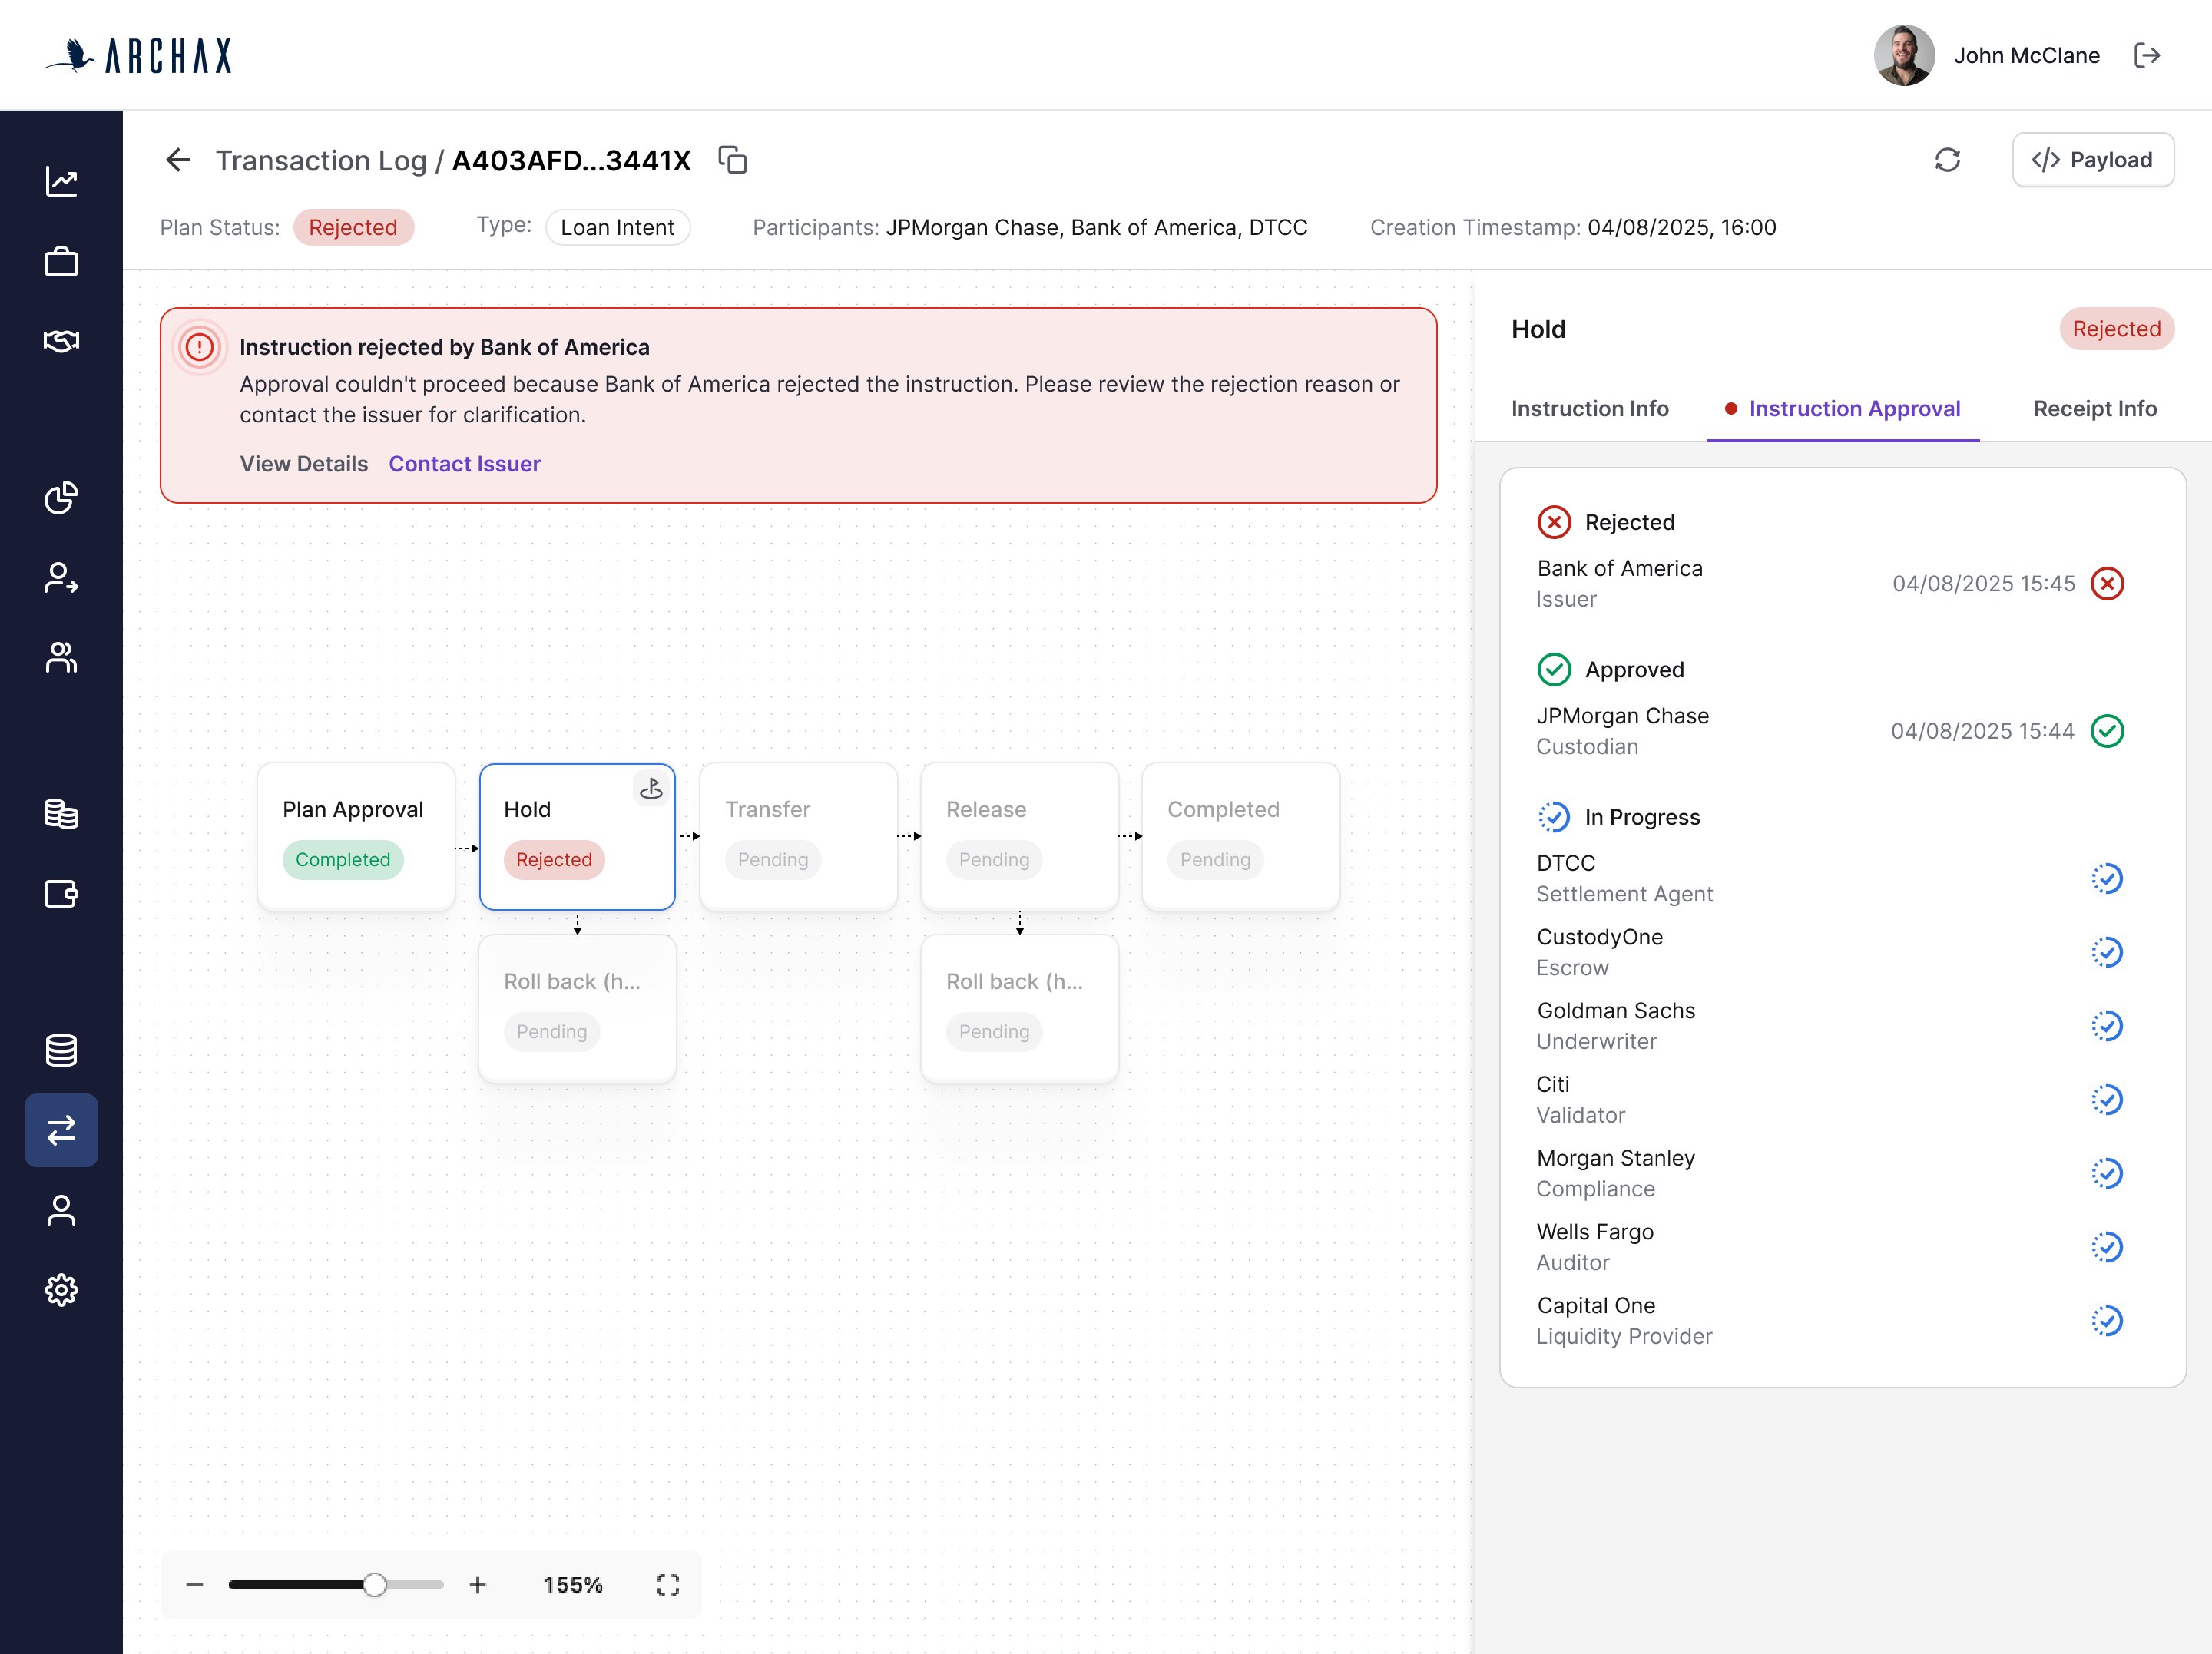Click the green check icon for JPMorgan Chase

pos(2107,731)
